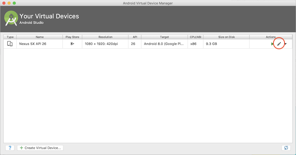Open help with the question mark button
The image size is (296, 155).
coord(10,148)
